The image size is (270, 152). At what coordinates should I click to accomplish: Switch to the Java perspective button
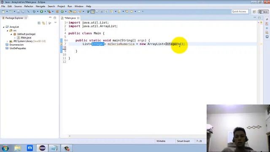(x=263, y=12)
